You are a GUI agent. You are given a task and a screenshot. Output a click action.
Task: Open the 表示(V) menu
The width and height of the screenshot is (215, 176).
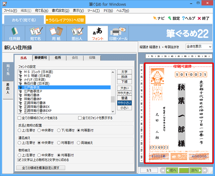(x=78, y=11)
